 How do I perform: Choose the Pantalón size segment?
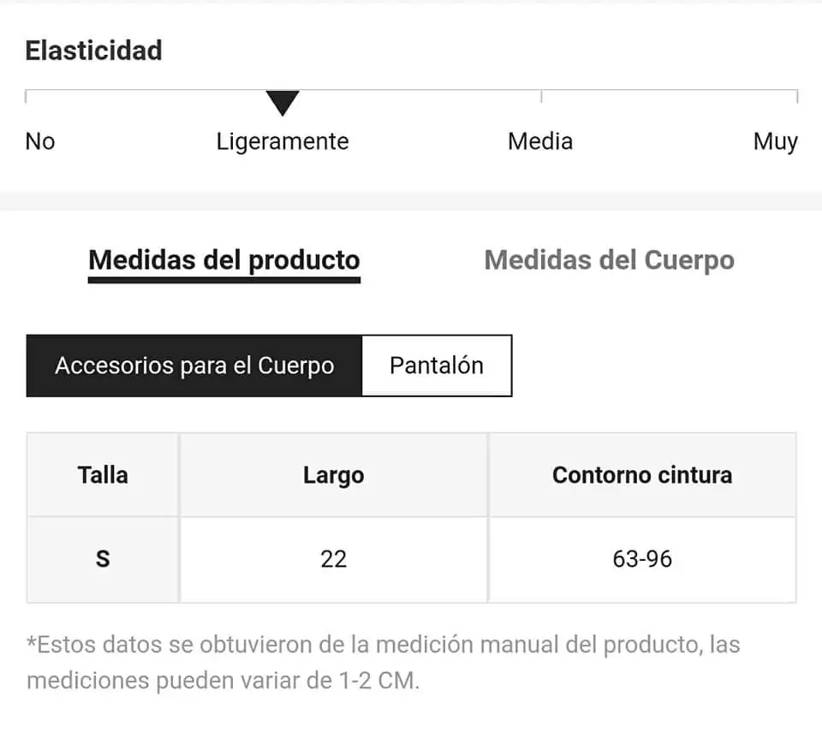point(437,366)
